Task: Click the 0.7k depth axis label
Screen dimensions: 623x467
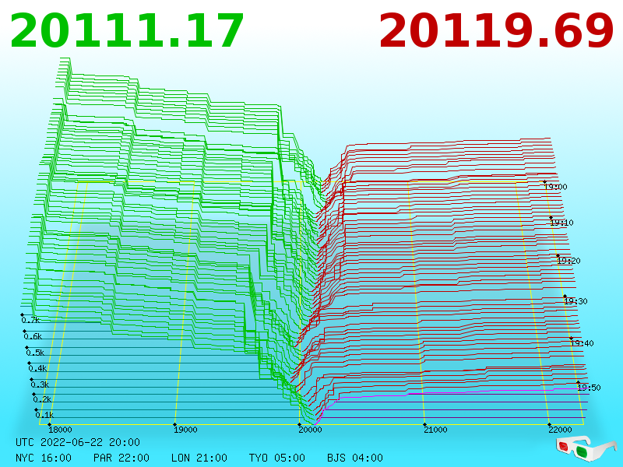Action: pos(30,320)
